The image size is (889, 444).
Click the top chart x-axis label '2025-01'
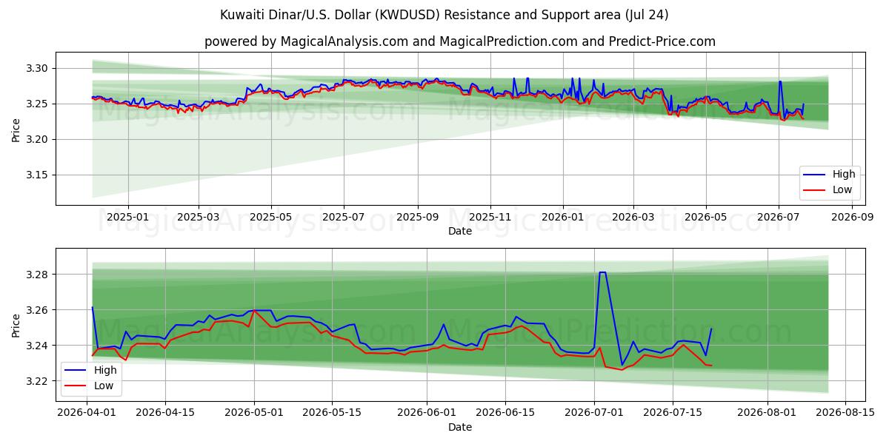pyautogui.click(x=128, y=218)
